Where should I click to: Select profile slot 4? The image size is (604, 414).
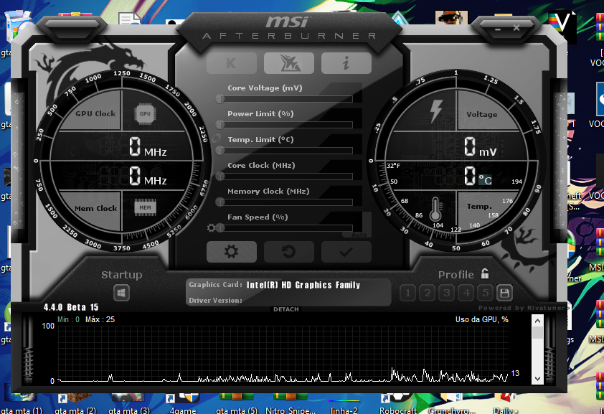[466, 293]
